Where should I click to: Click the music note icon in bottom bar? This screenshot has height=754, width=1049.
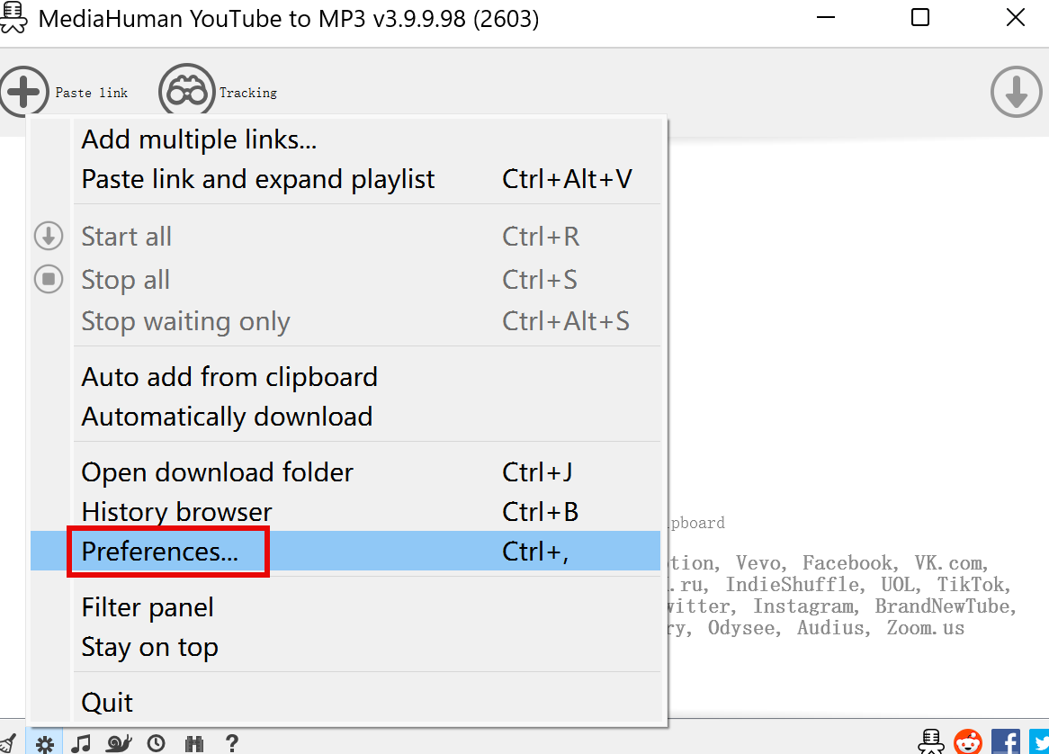(82, 743)
